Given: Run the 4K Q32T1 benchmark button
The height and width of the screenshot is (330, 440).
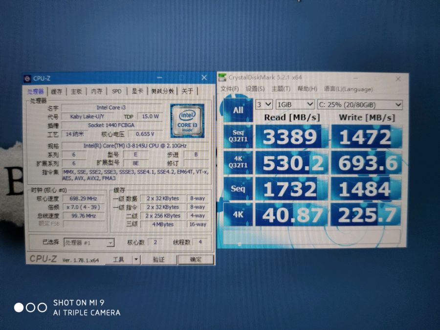Looking at the screenshot, I should tap(238, 162).
